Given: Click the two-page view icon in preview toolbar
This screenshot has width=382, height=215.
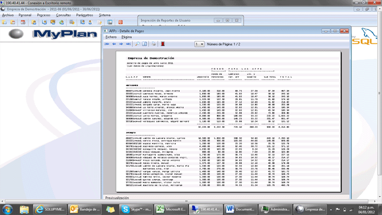Looking at the screenshot, I should coord(145,44).
